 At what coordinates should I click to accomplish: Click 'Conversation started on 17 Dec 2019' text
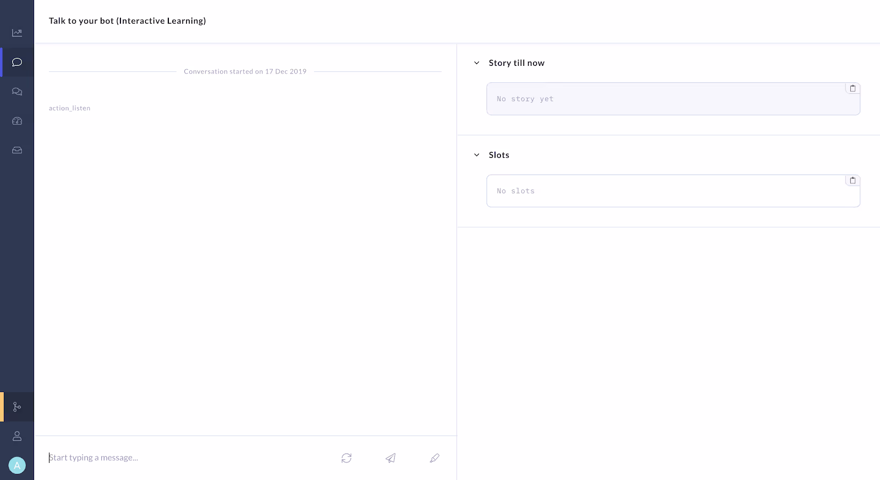click(x=245, y=71)
